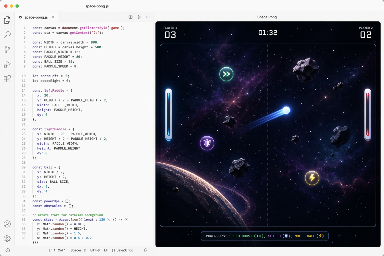The height and width of the screenshot is (256, 384).
Task: Click Ln 1, Col 1 to go to line
Action: [x=57, y=250]
